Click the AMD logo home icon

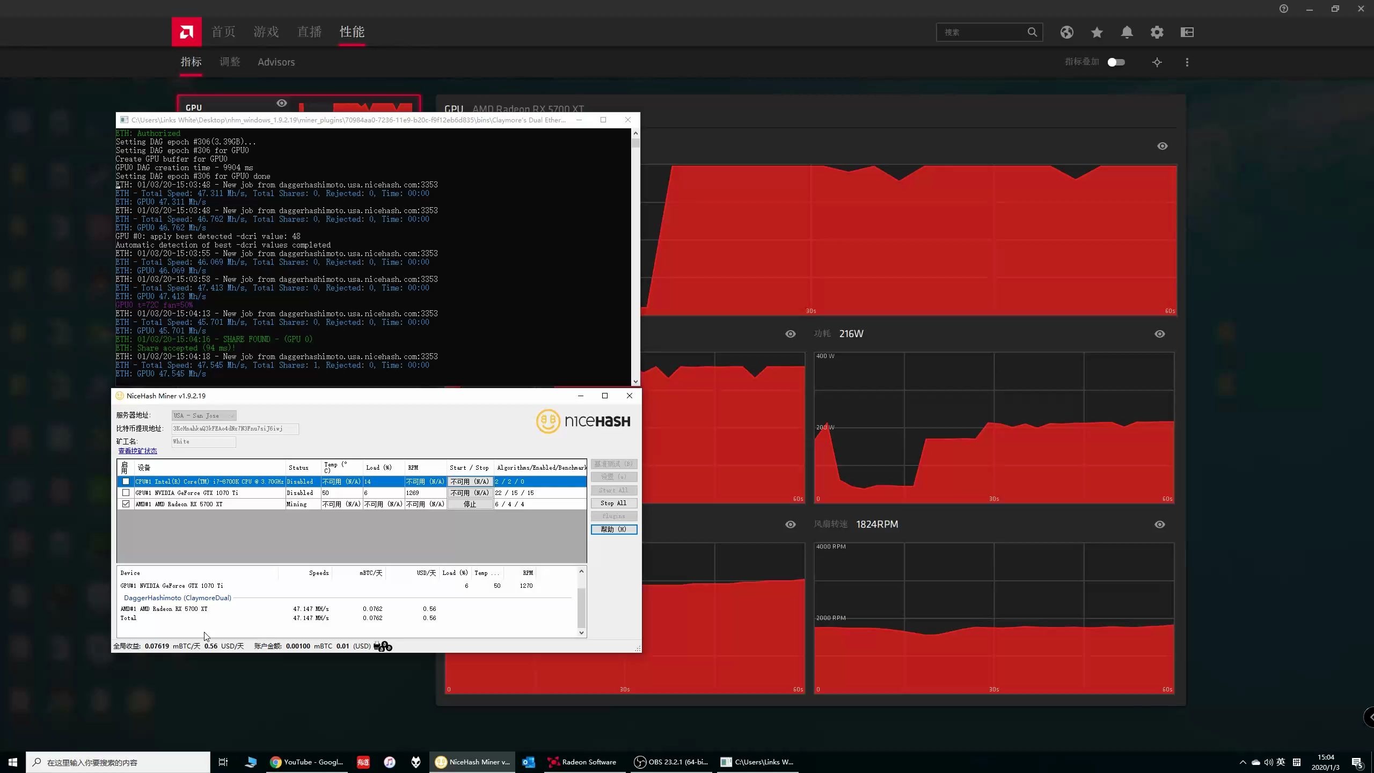[186, 32]
